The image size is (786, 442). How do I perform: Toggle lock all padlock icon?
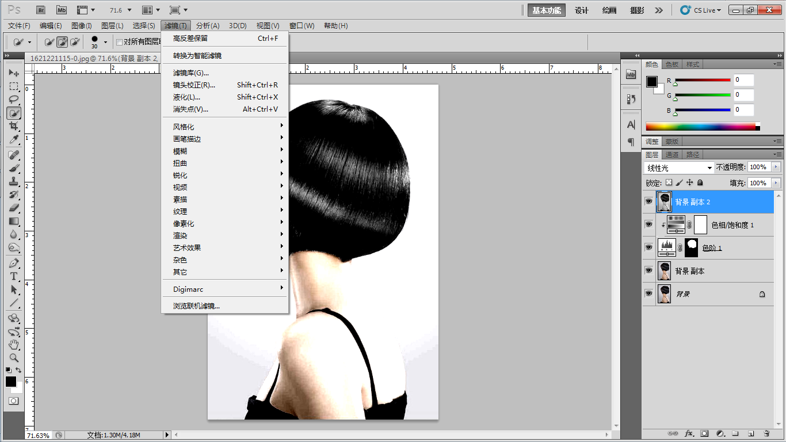pyautogui.click(x=700, y=182)
